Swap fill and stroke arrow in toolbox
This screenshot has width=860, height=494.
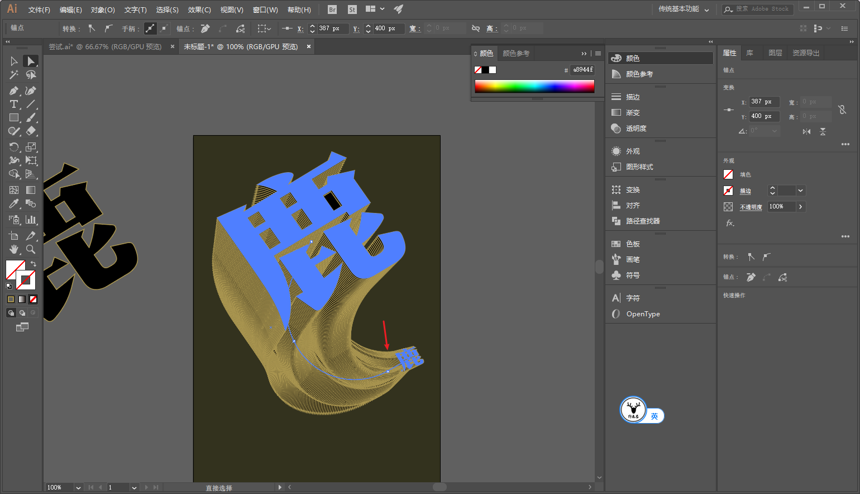pos(34,264)
